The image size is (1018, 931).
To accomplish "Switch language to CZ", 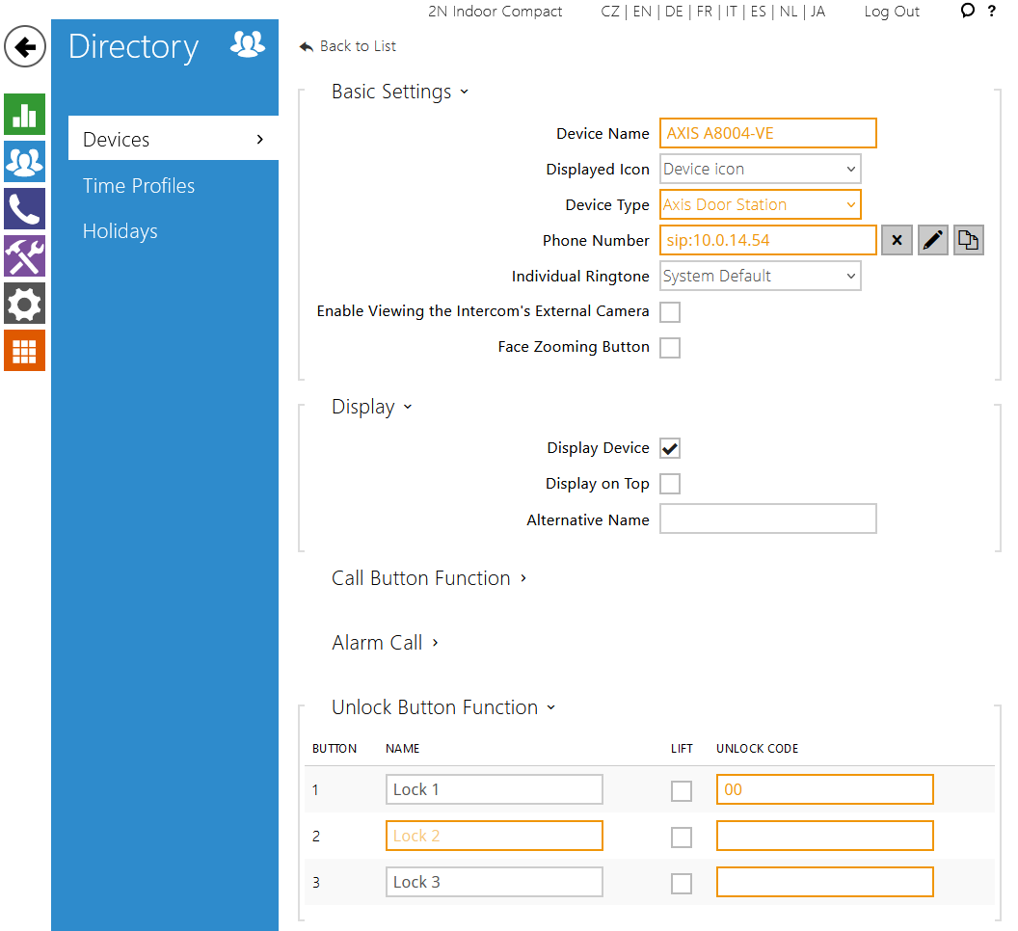I will [x=609, y=11].
